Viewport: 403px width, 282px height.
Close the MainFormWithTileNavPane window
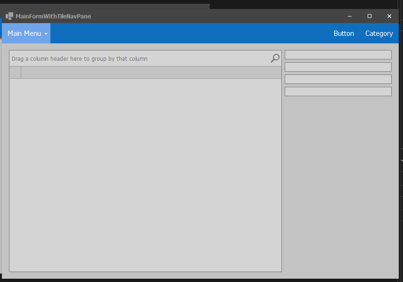point(389,16)
